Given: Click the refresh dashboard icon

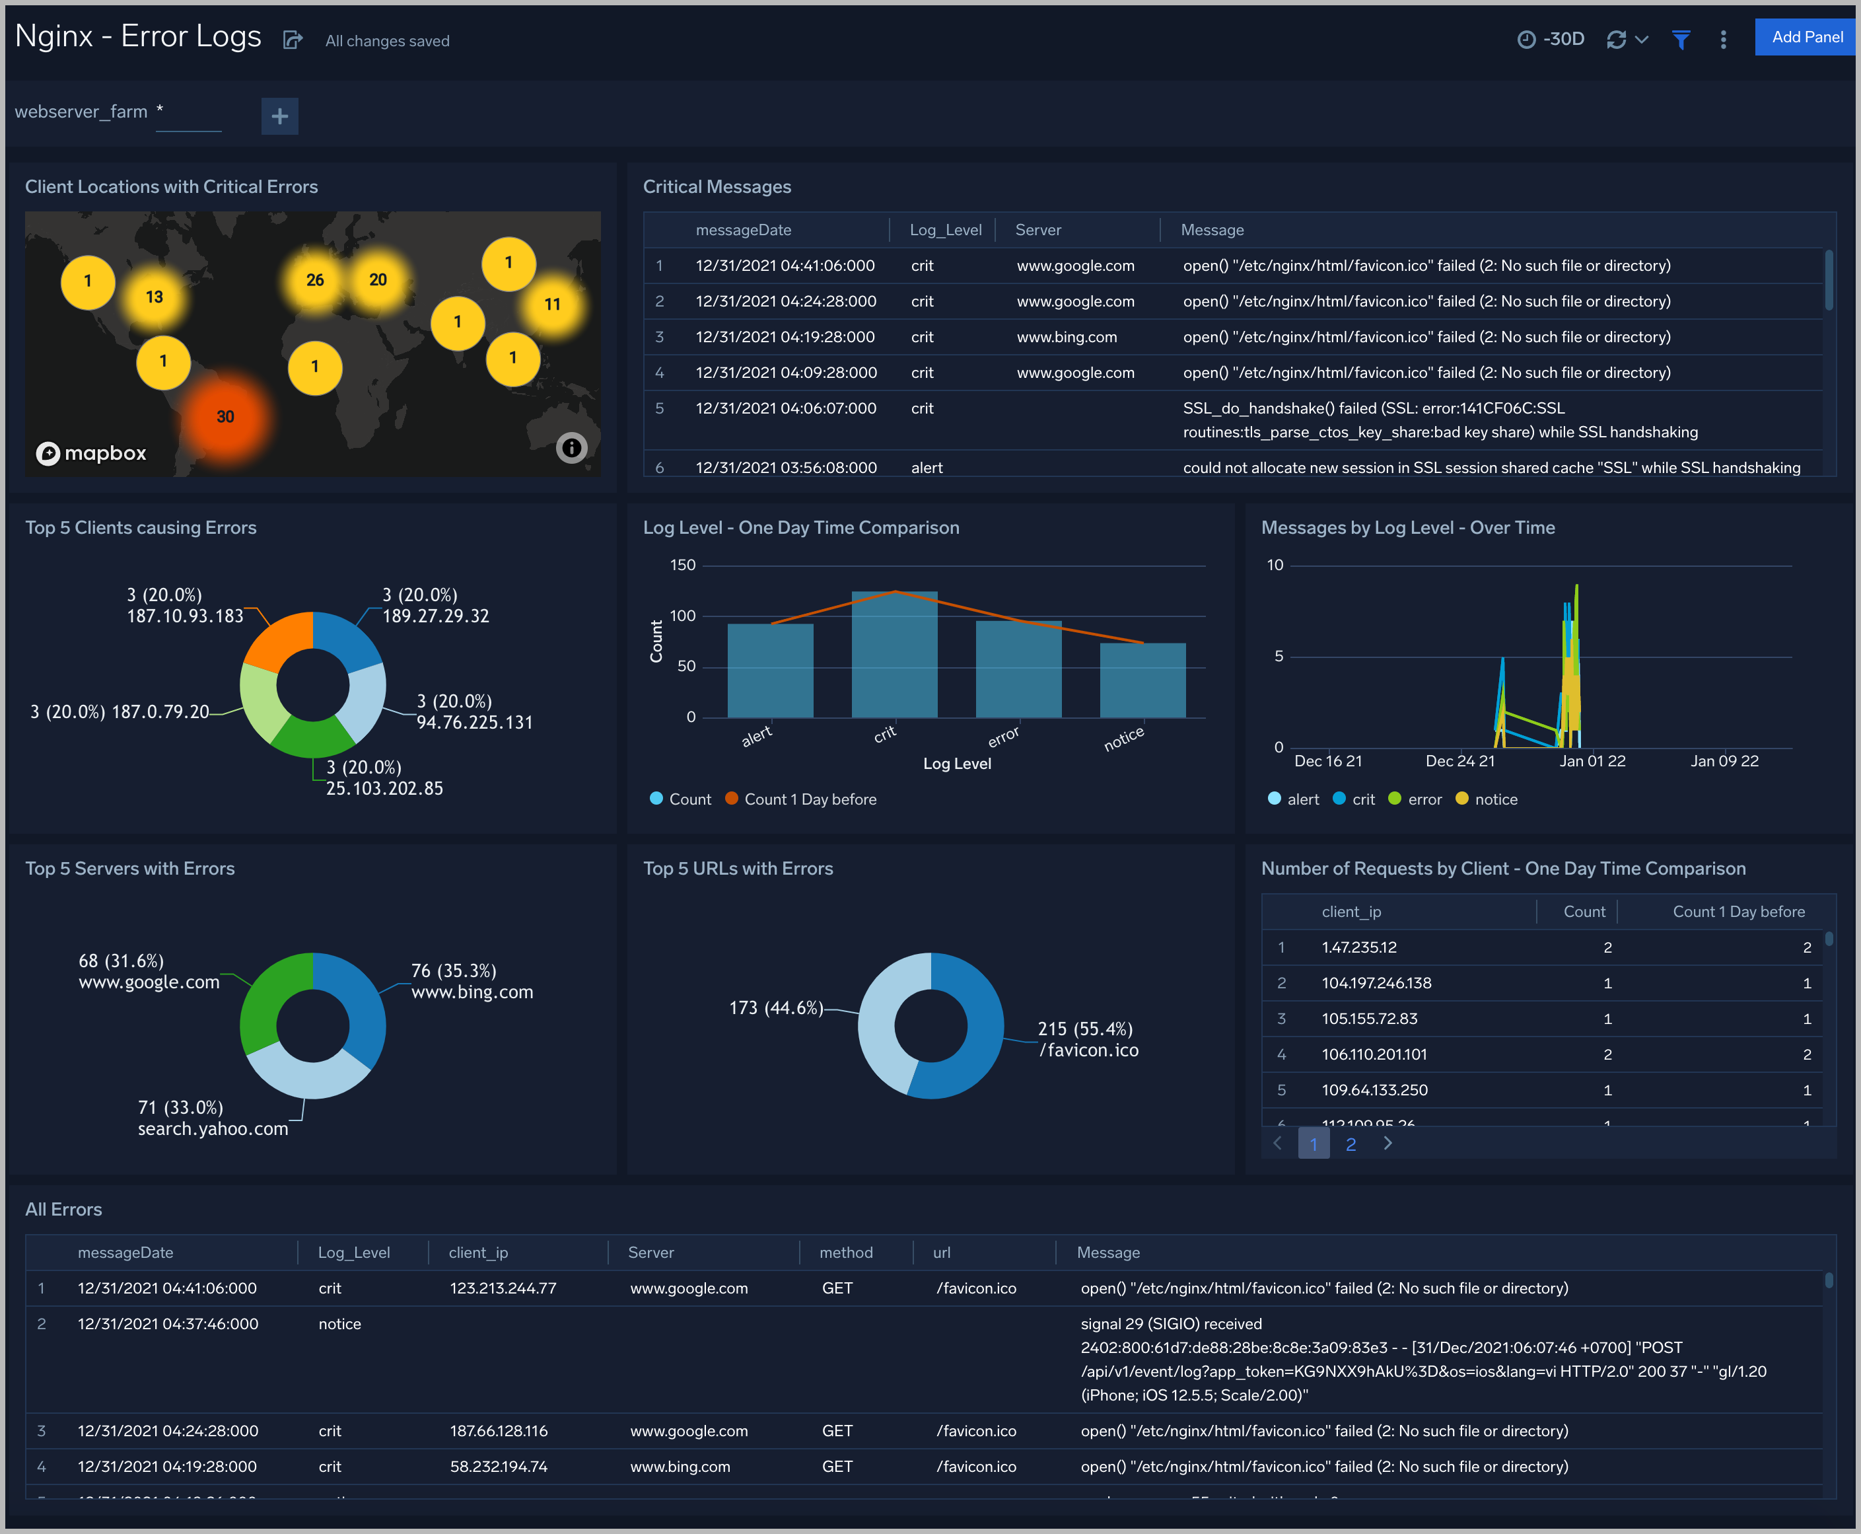Looking at the screenshot, I should coord(1617,39).
